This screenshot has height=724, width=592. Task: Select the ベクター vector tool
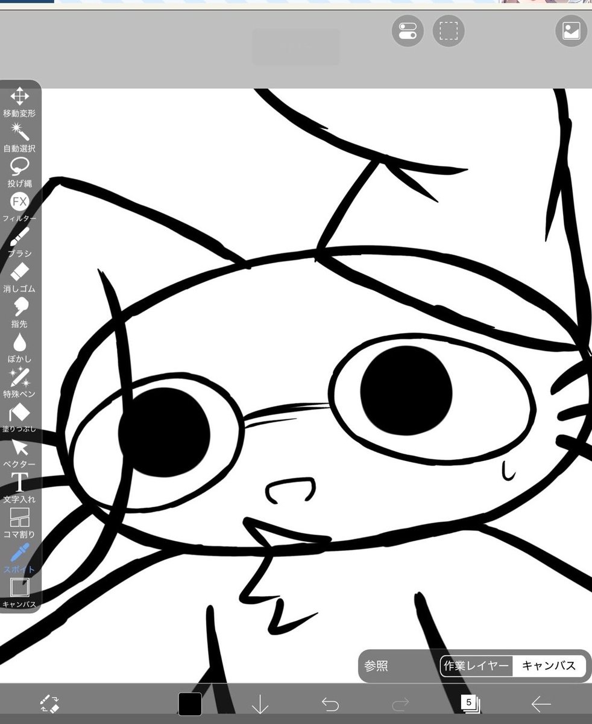[x=19, y=453]
